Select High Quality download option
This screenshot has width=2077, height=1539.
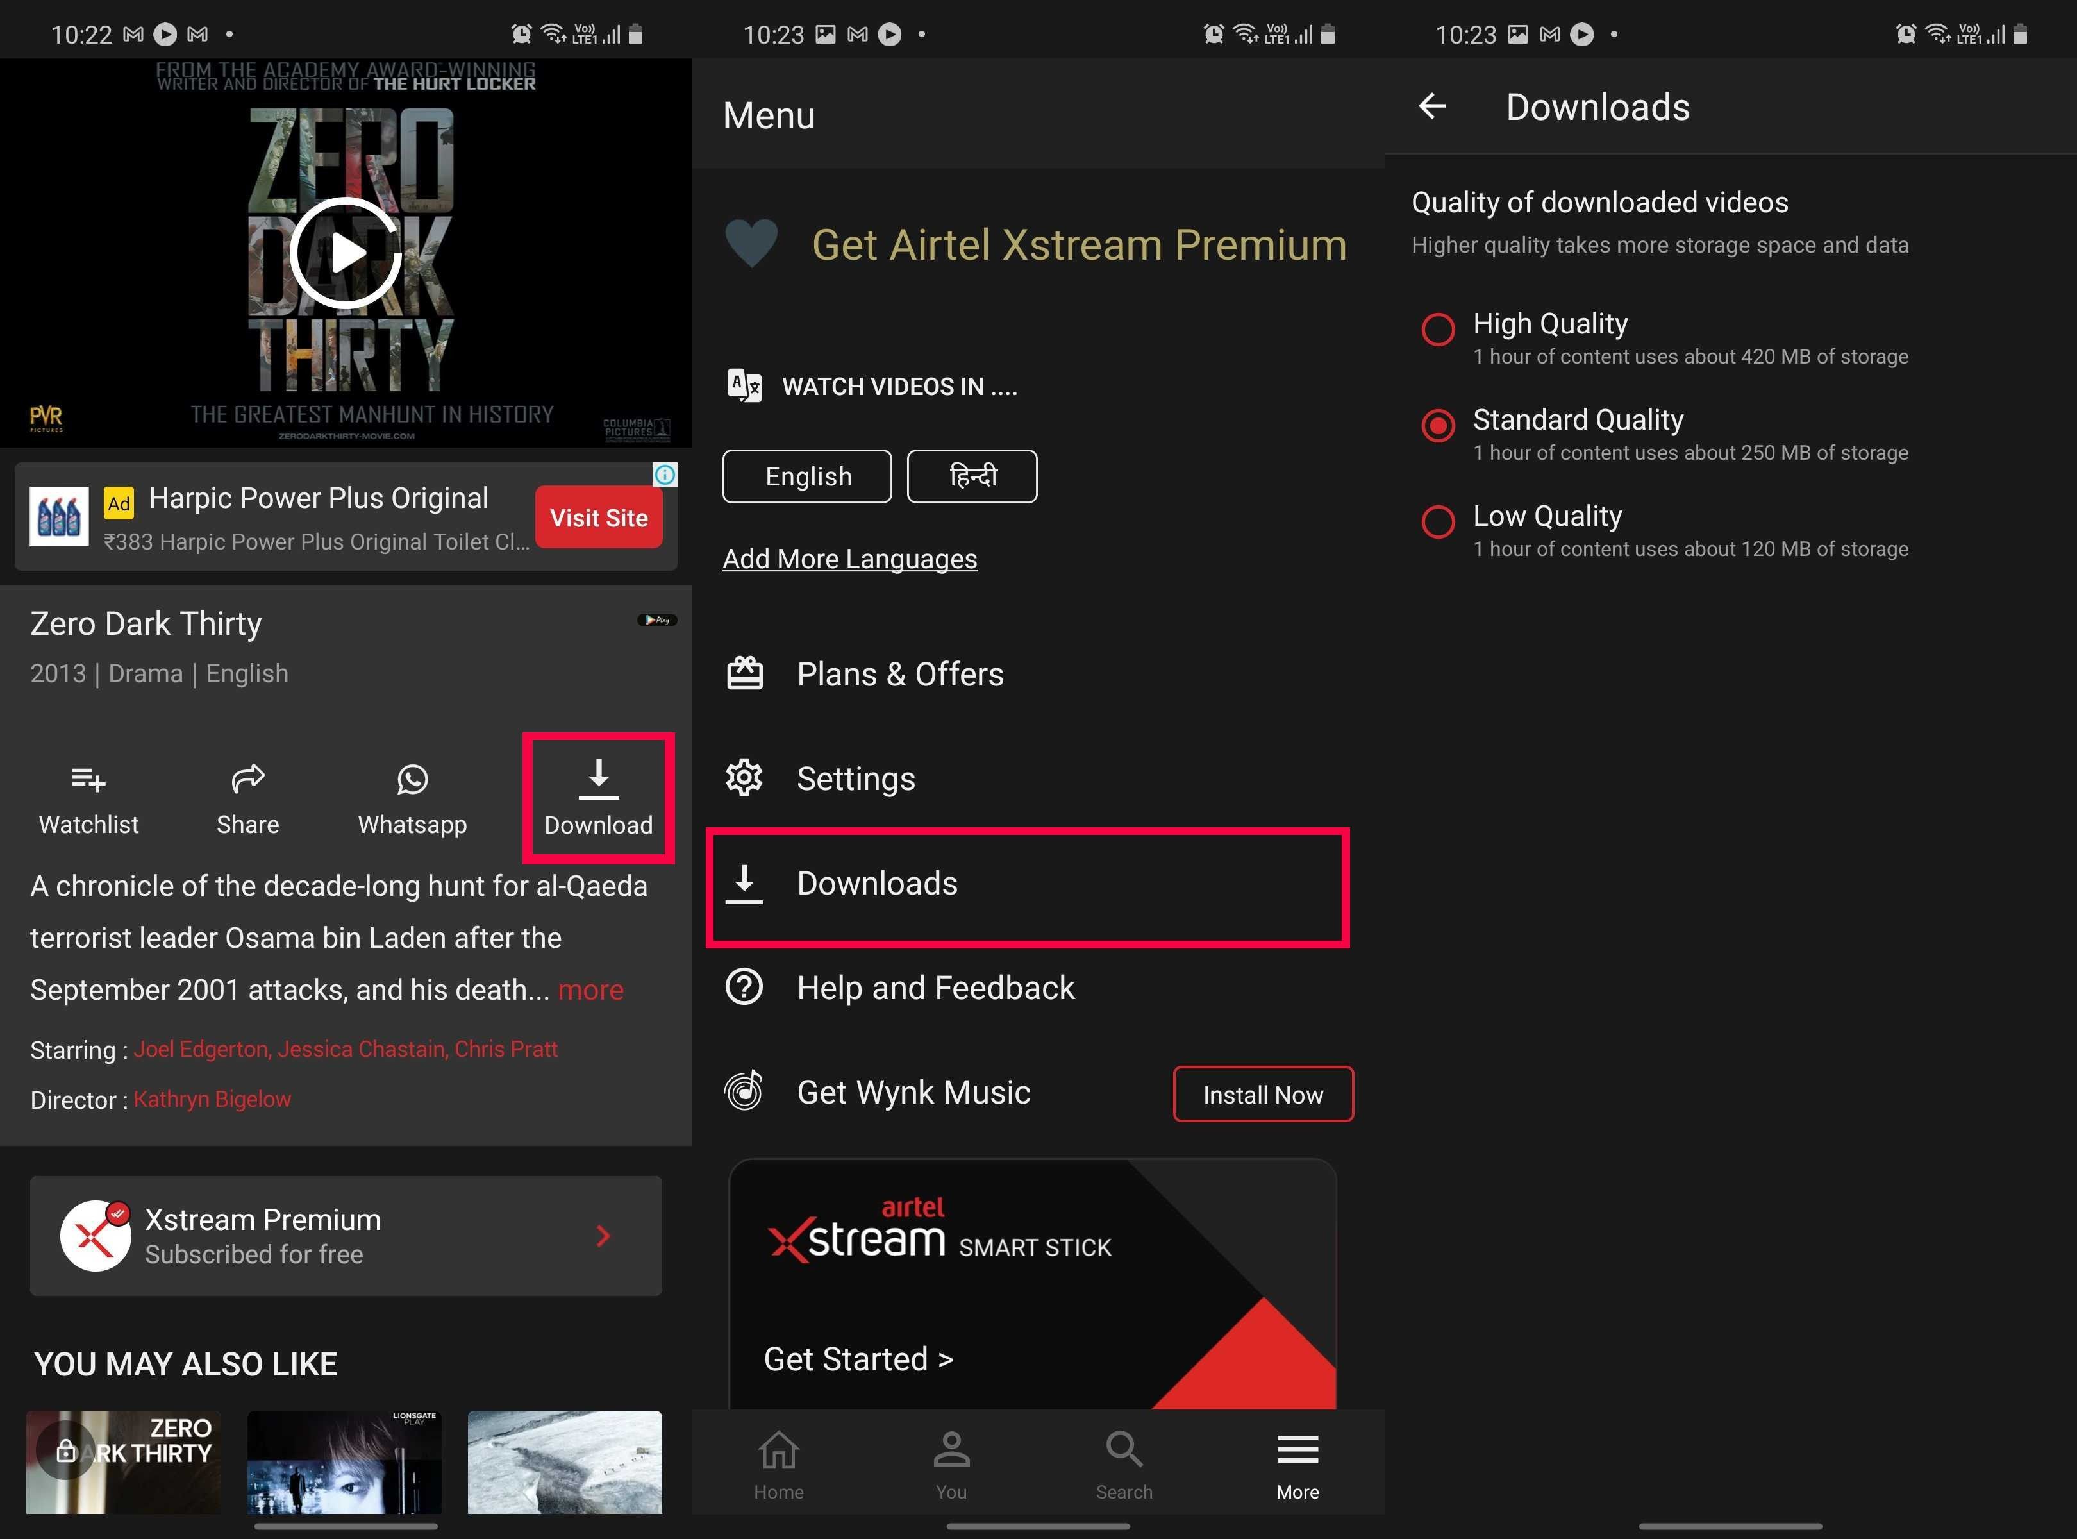click(1444, 323)
